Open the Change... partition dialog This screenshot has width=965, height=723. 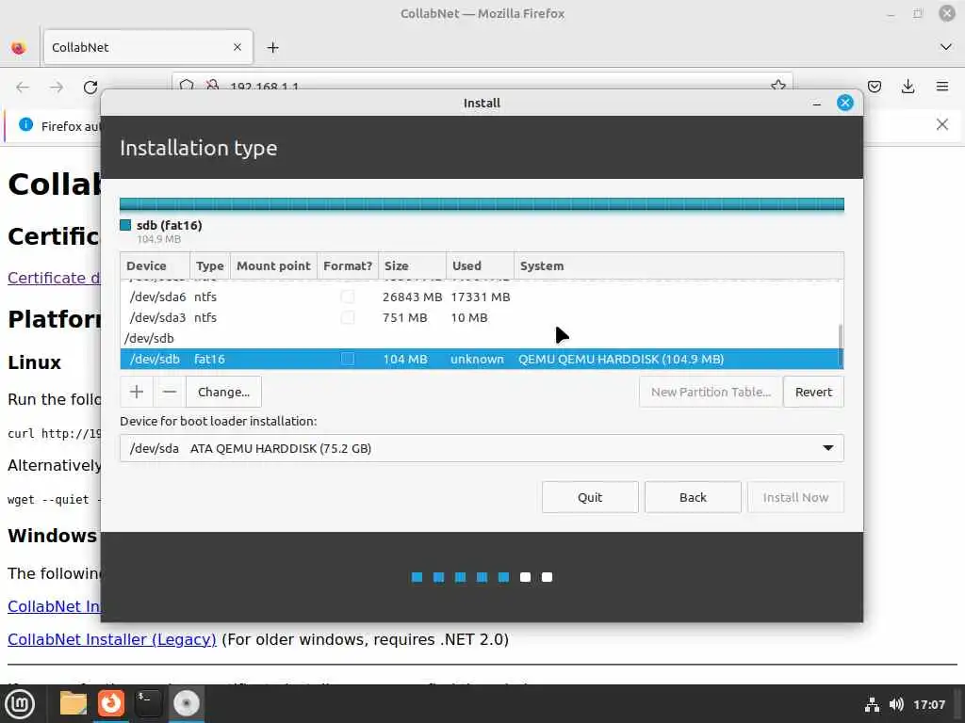(x=223, y=392)
